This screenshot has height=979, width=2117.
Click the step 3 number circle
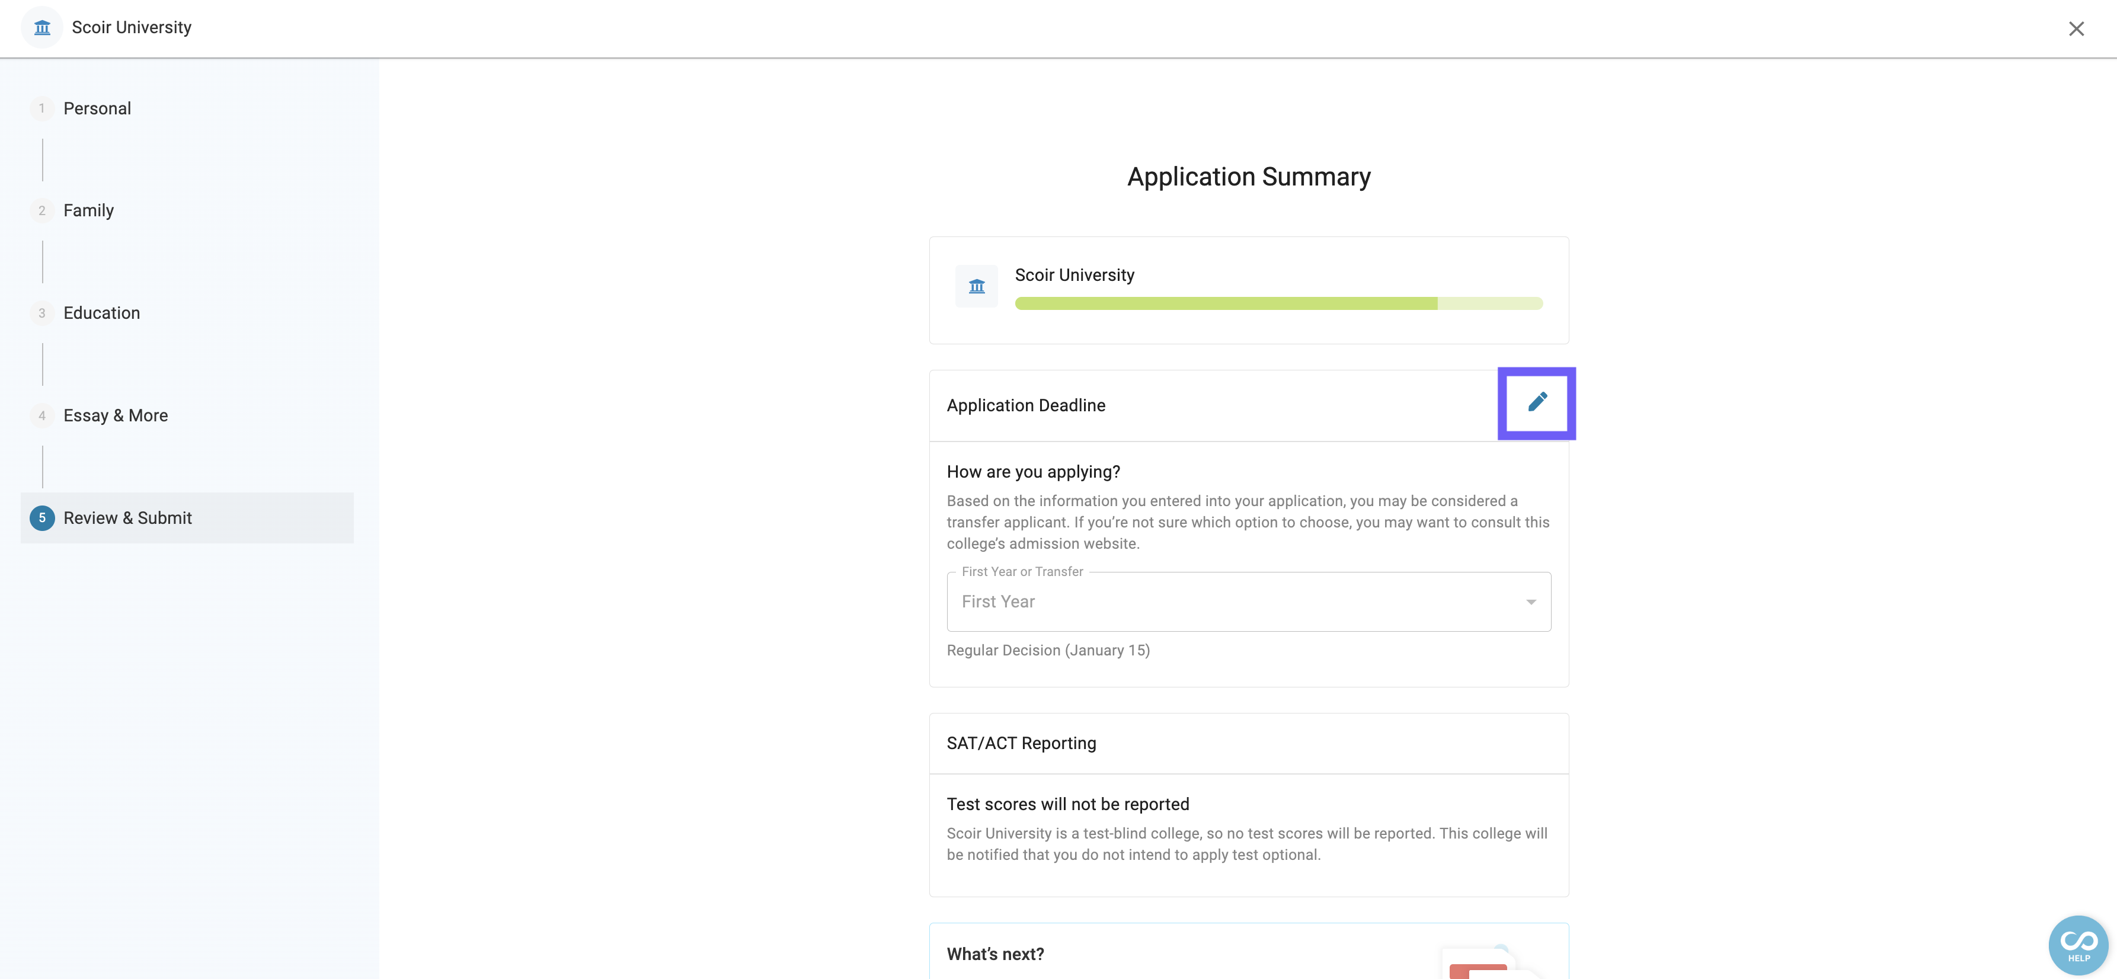pos(42,313)
